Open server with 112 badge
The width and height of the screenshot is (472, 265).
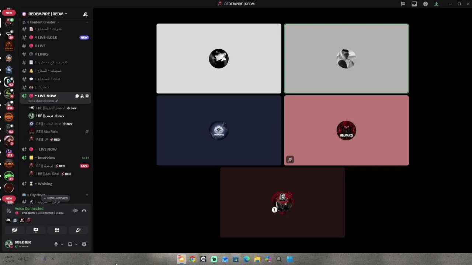pyautogui.click(x=9, y=152)
